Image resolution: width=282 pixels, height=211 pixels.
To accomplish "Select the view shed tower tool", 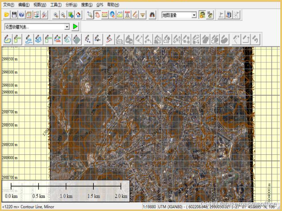I will click(127, 15).
